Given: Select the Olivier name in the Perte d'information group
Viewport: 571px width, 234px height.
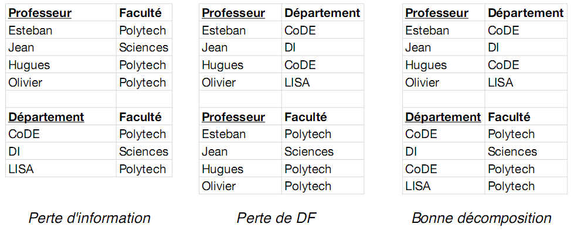Looking at the screenshot, I should coord(25,82).
